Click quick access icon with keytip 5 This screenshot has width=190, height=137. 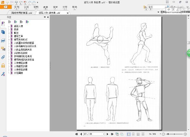coord(25,3)
